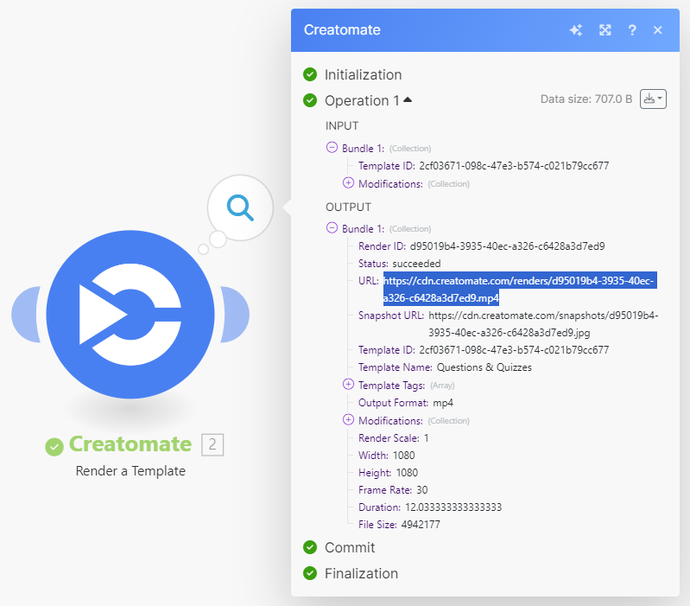This screenshot has width=690, height=606.
Task: Click the Finalization green check icon
Action: click(310, 573)
